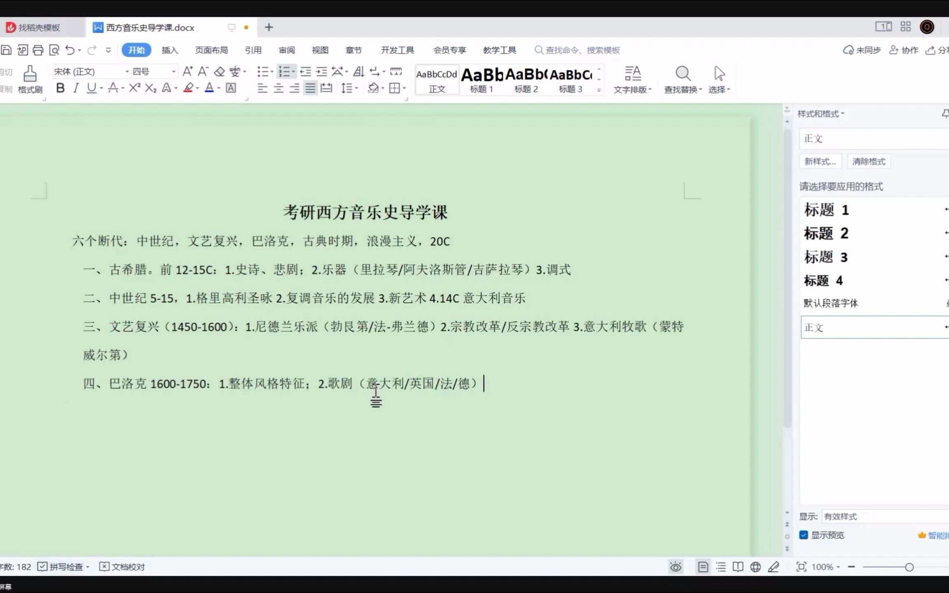Toggle justify alignment
Screen dimensions: 949x593
[x=310, y=88]
